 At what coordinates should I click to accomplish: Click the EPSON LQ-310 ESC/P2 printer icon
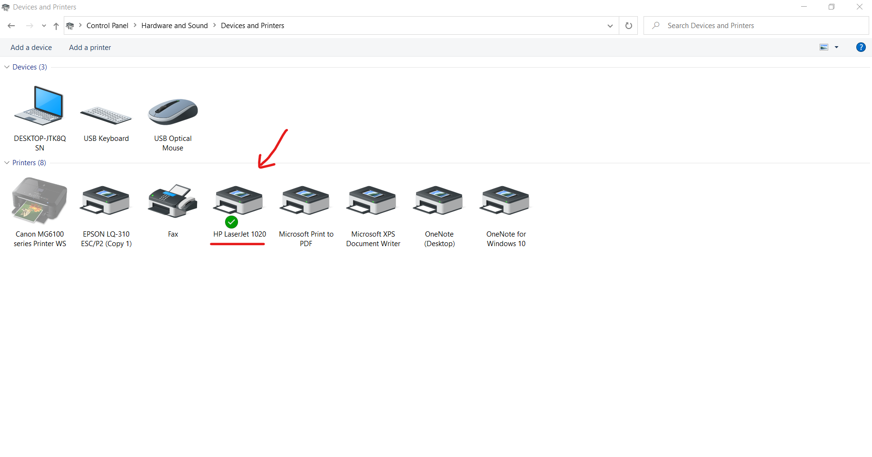[x=106, y=201]
